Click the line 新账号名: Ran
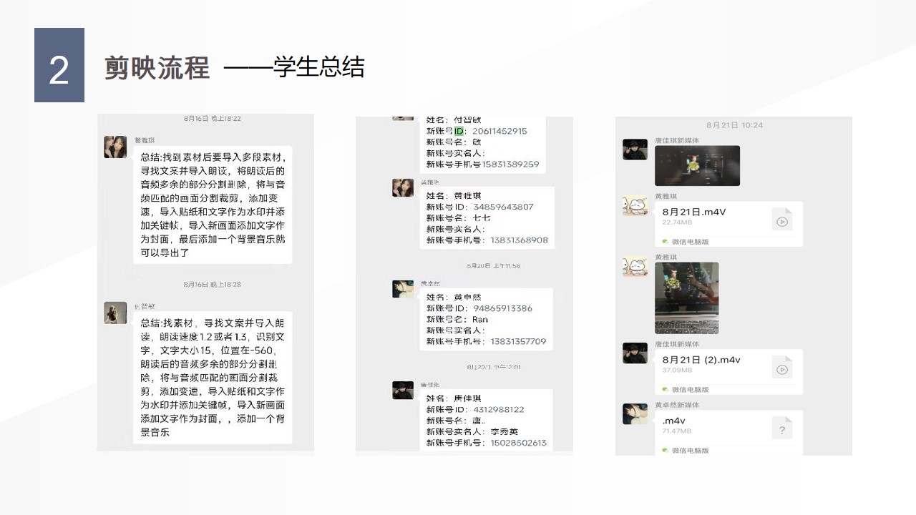 pyautogui.click(x=457, y=320)
